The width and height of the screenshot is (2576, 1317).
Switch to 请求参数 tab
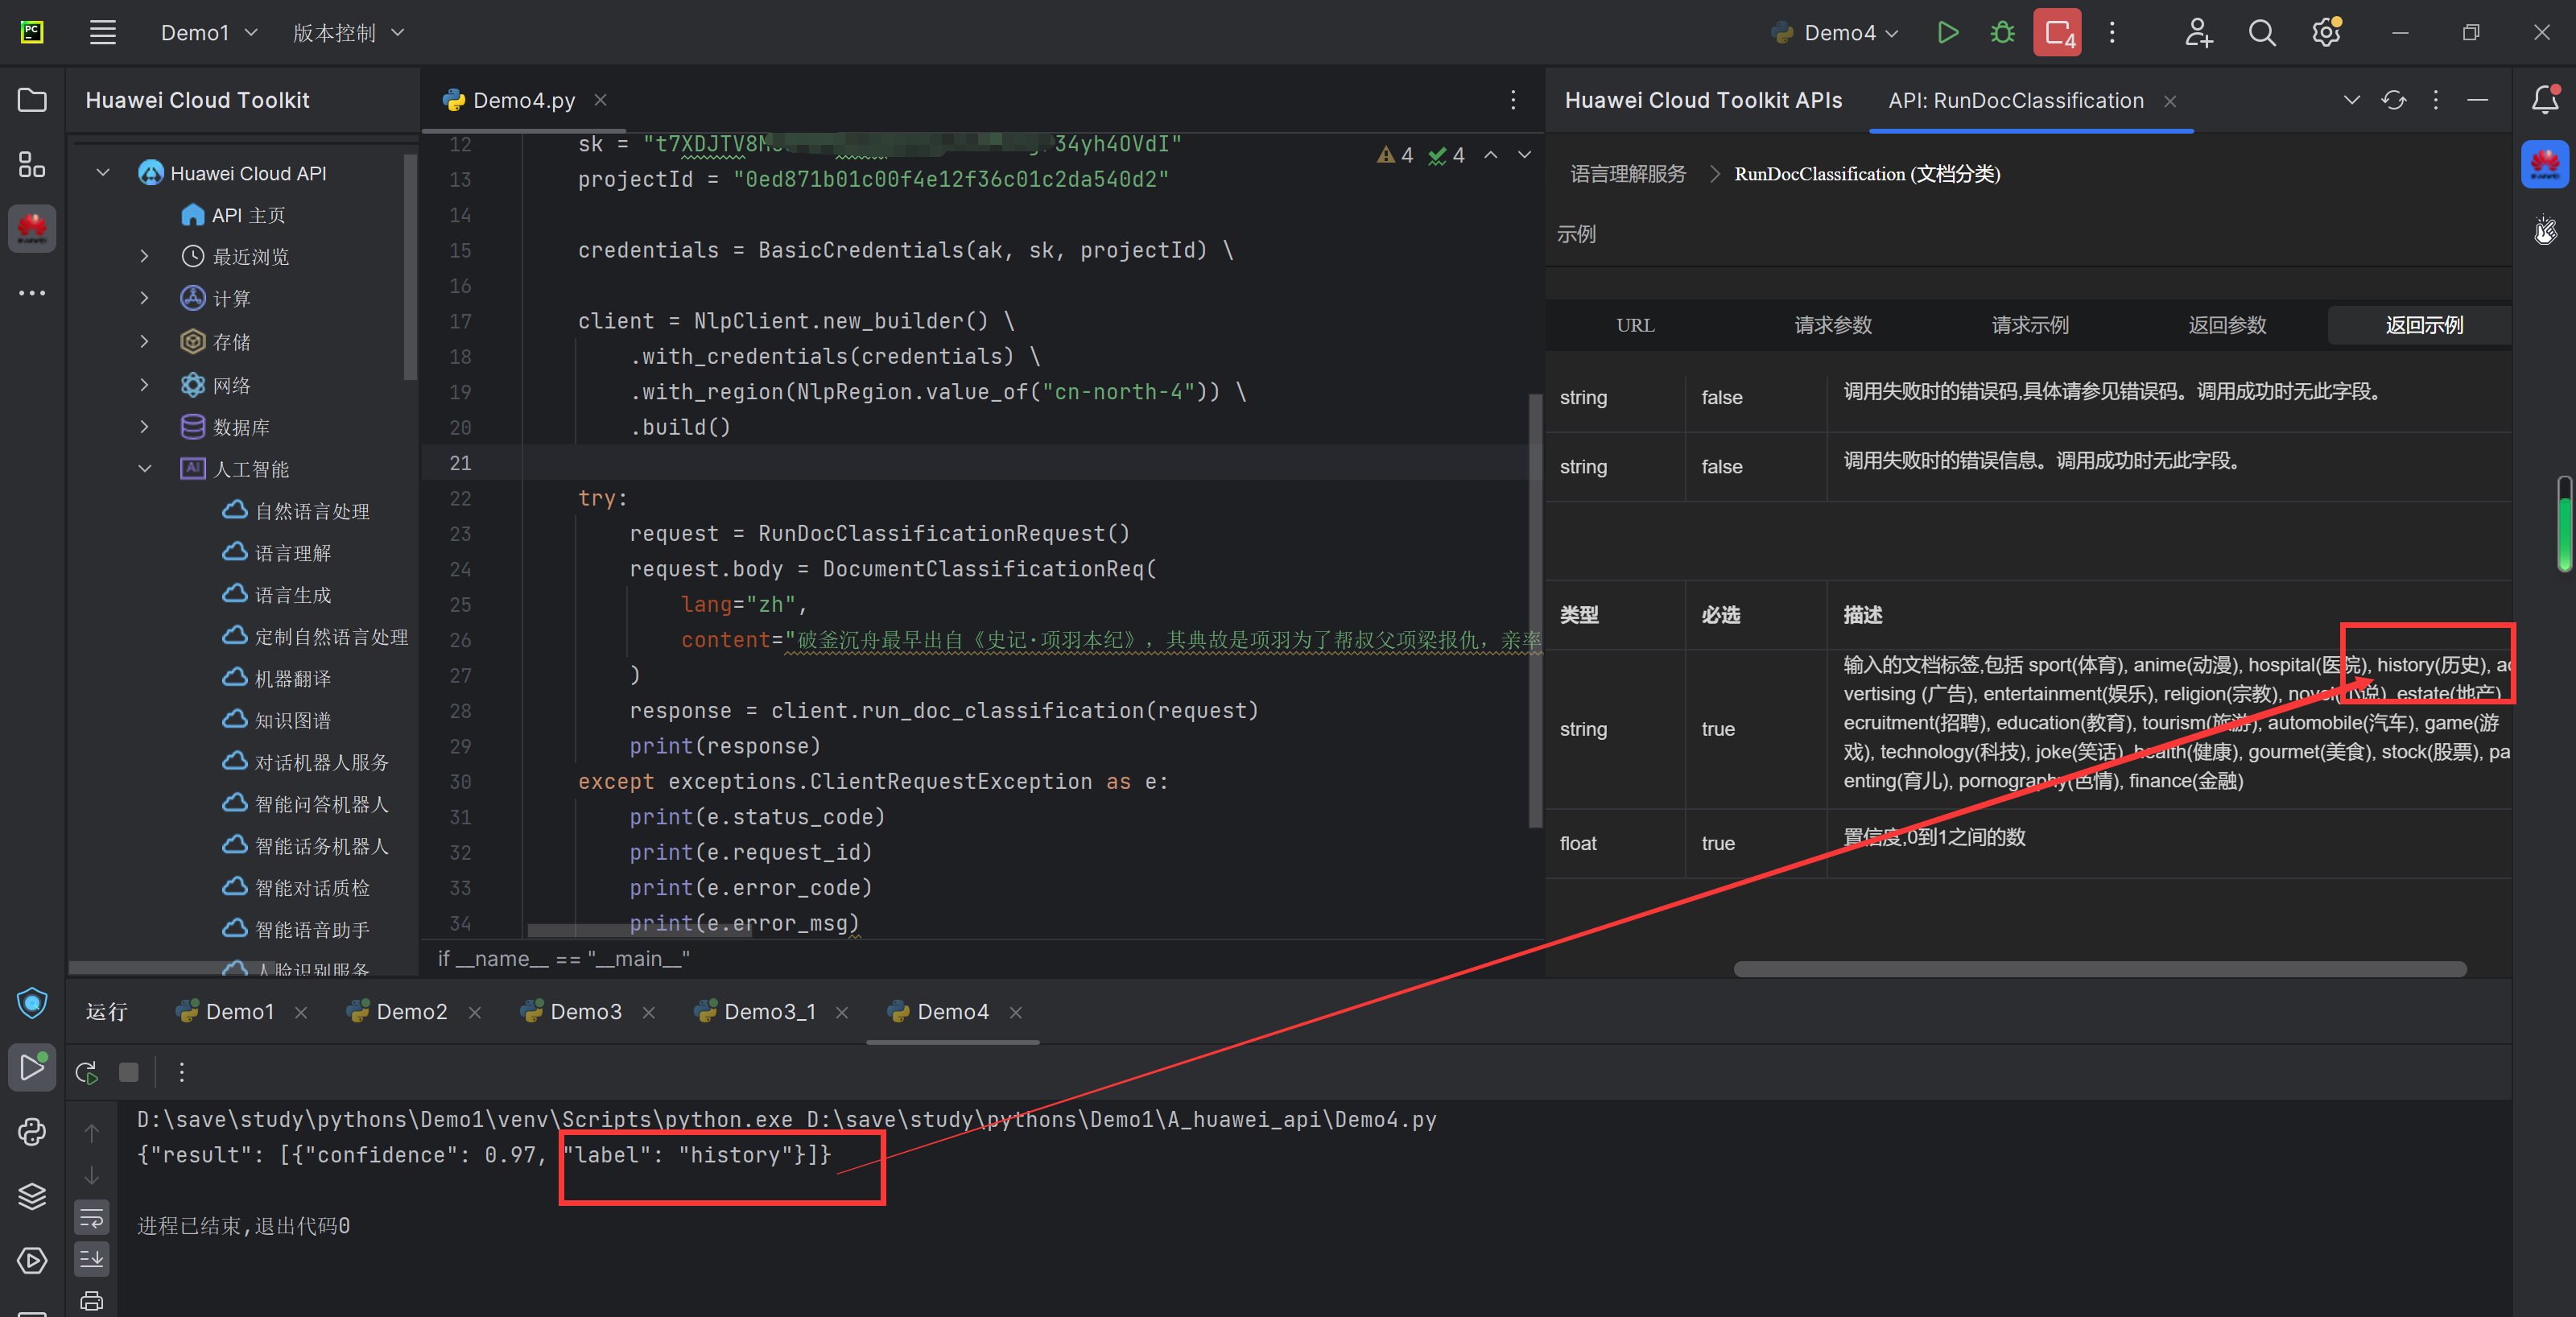(x=1832, y=325)
